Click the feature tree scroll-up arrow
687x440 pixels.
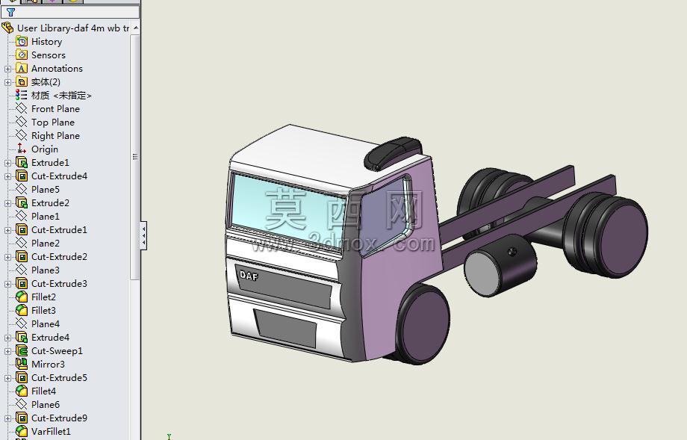click(136, 28)
